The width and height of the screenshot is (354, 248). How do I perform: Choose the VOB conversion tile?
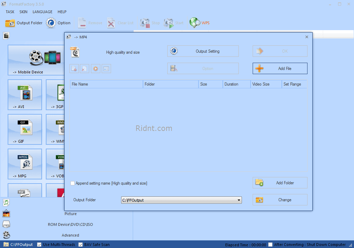tap(55, 164)
